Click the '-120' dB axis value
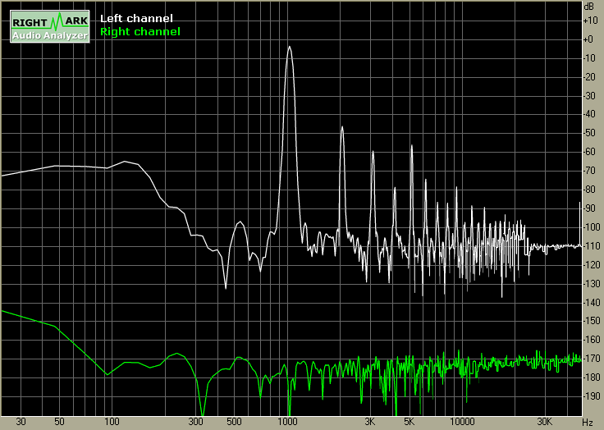 (x=592, y=265)
